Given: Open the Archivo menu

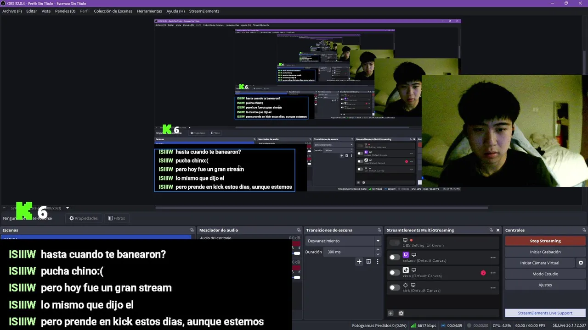Looking at the screenshot, I should point(12,11).
